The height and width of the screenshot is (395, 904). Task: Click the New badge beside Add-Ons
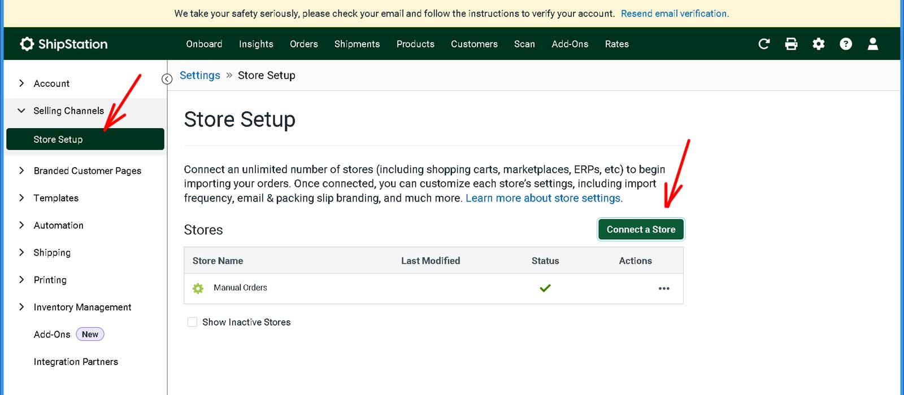[90, 335]
